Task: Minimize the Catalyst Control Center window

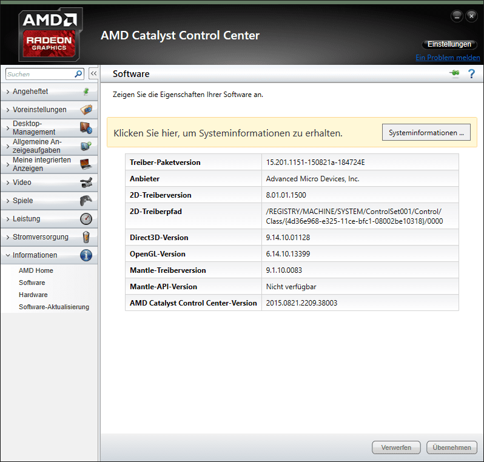Action: click(457, 16)
